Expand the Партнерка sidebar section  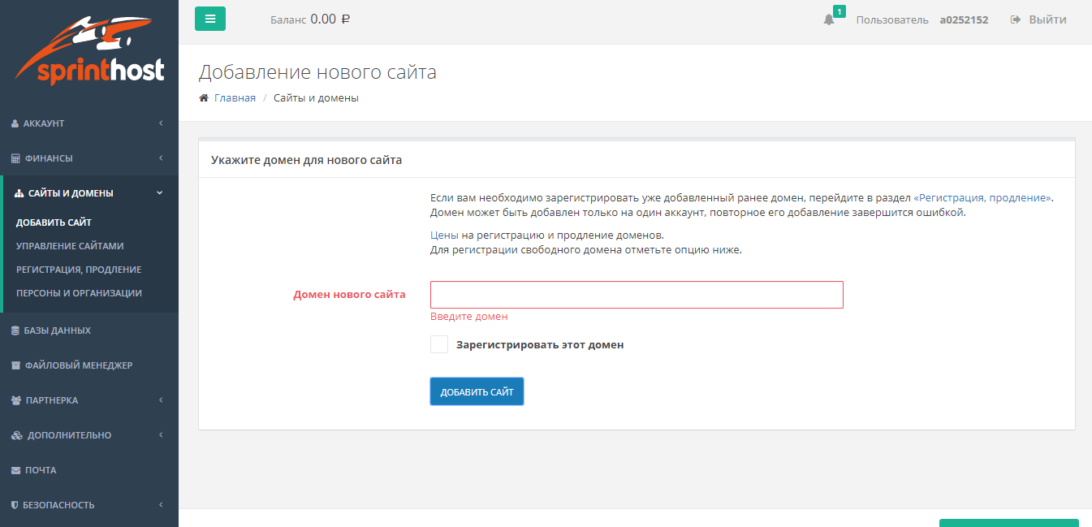[88, 400]
